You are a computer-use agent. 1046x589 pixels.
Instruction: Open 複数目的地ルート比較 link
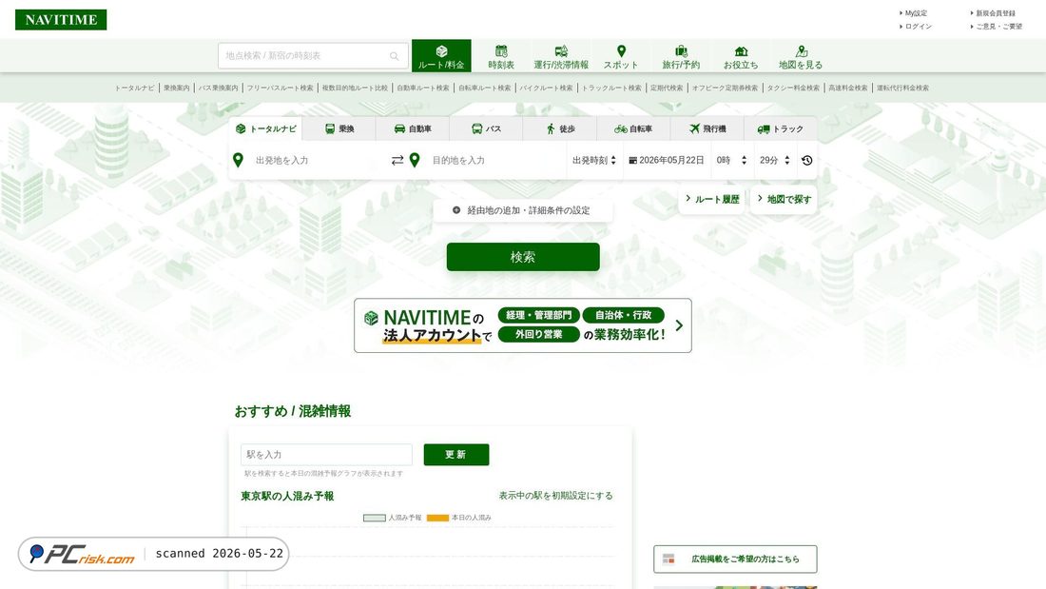coord(355,88)
